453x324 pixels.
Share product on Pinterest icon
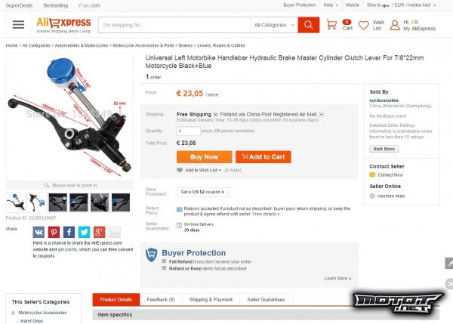tap(54, 232)
